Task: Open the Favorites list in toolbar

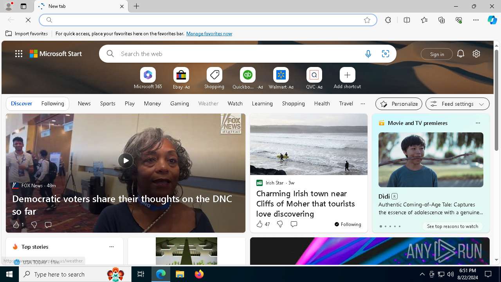Action: pyautogui.click(x=424, y=20)
